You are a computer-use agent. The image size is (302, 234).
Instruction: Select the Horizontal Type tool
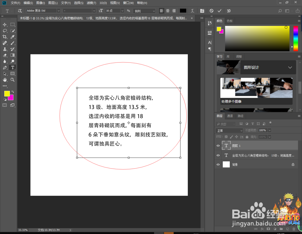point(12,67)
